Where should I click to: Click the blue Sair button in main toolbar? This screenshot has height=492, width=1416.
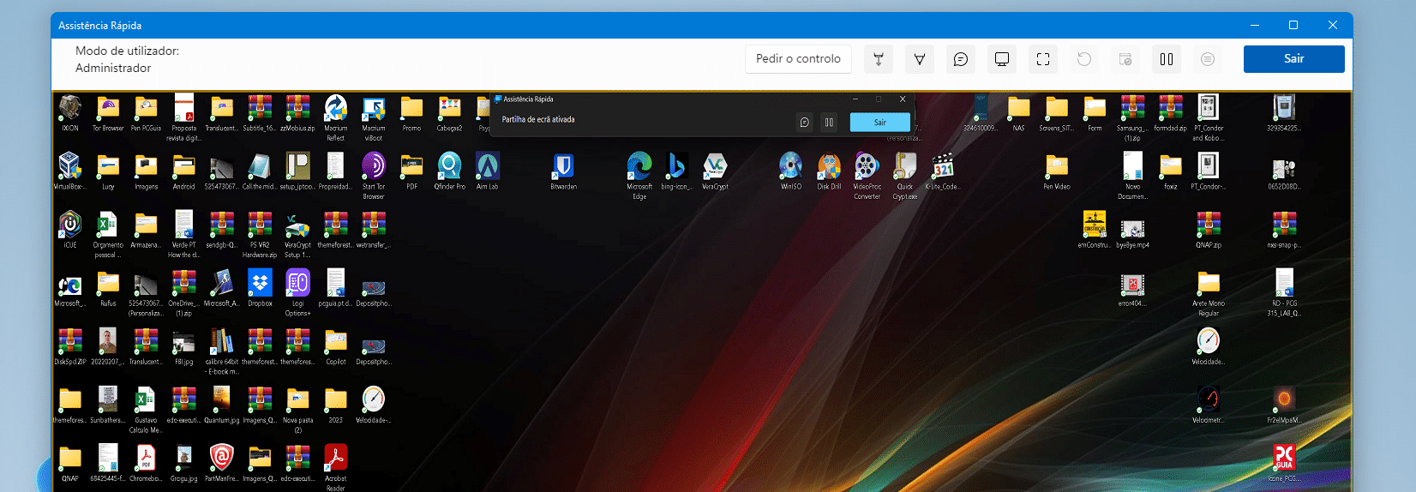(x=1293, y=59)
